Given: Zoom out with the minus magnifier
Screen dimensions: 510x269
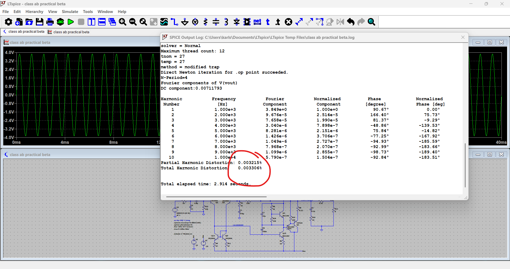Looking at the screenshot, I should (x=133, y=22).
